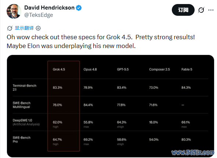Open the three-dot more options menu

click(211, 10)
